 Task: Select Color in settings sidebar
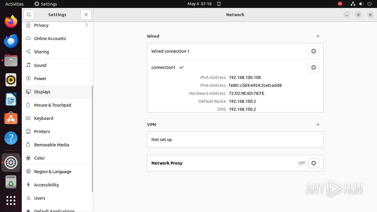[57, 158]
